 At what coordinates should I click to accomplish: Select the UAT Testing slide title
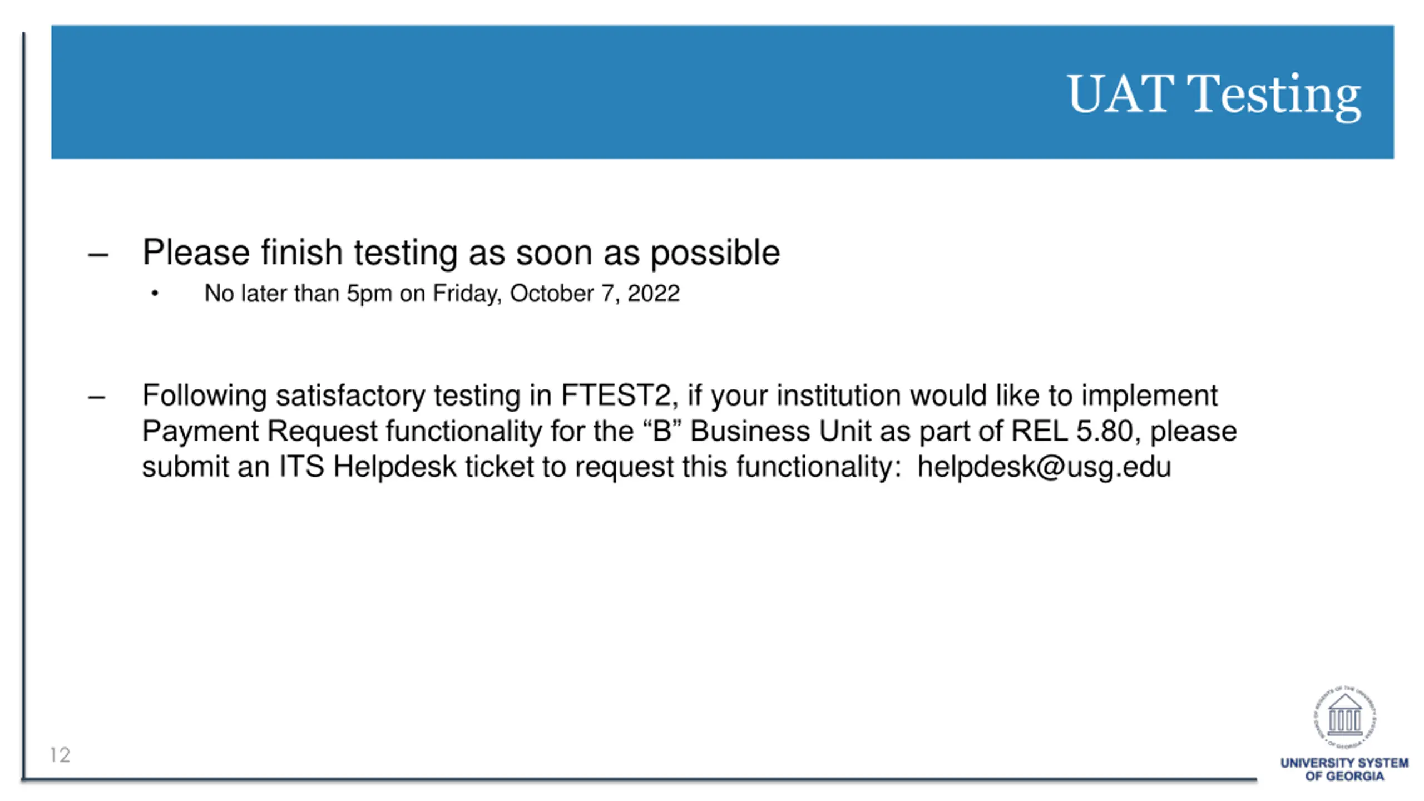coord(1213,95)
